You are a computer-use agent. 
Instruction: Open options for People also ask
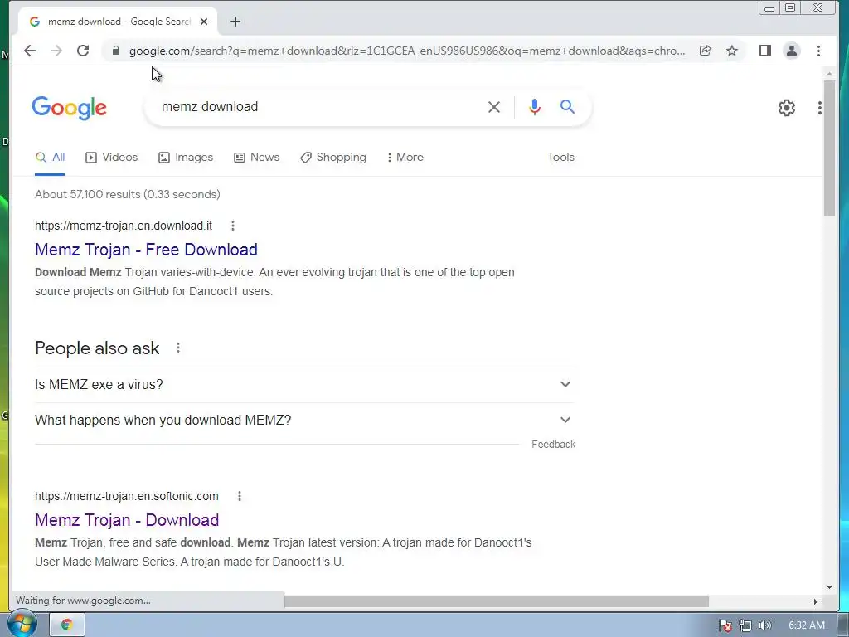[x=178, y=348]
